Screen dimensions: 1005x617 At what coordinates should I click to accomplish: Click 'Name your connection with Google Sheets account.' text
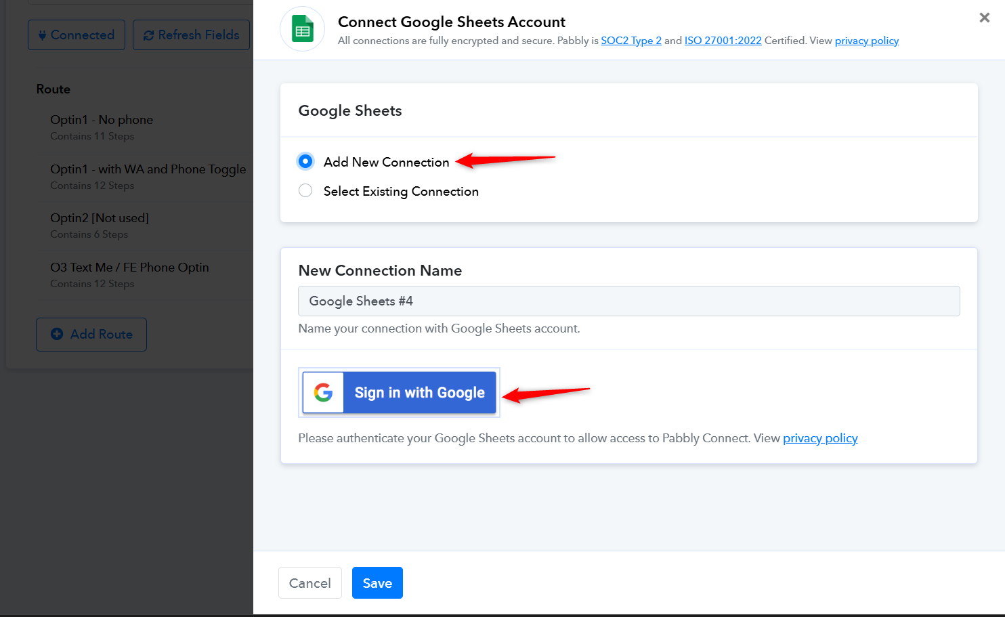439,328
